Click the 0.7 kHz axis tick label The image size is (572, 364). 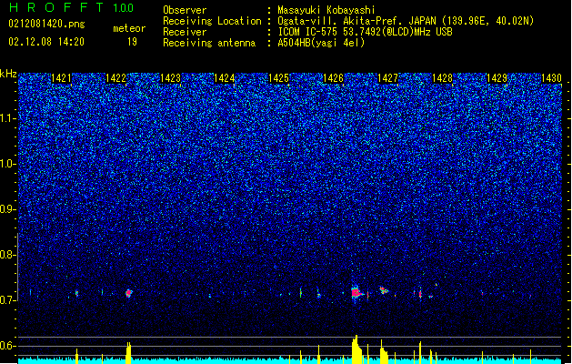7,300
